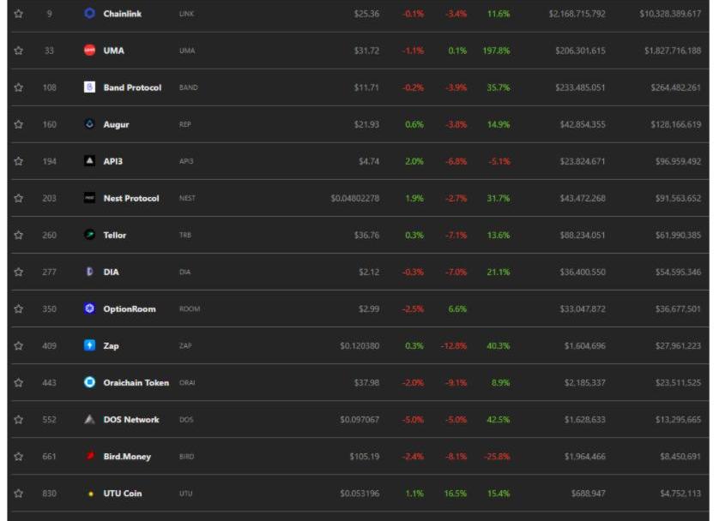Toggle the favorite star for Nest Protocol
This screenshot has width=719, height=521.
[19, 198]
